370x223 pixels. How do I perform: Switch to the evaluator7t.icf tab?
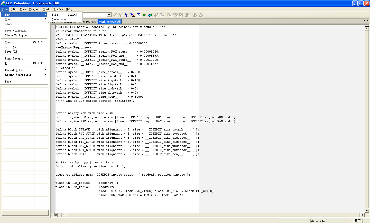[109, 22]
